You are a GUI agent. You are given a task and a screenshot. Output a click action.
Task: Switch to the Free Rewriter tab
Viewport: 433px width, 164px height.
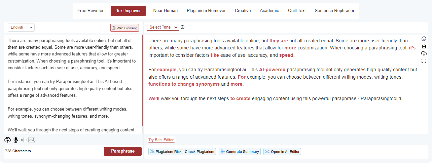[x=91, y=11]
